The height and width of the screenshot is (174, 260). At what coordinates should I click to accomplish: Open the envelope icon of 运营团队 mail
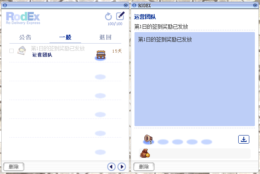pyautogui.click(x=22, y=50)
